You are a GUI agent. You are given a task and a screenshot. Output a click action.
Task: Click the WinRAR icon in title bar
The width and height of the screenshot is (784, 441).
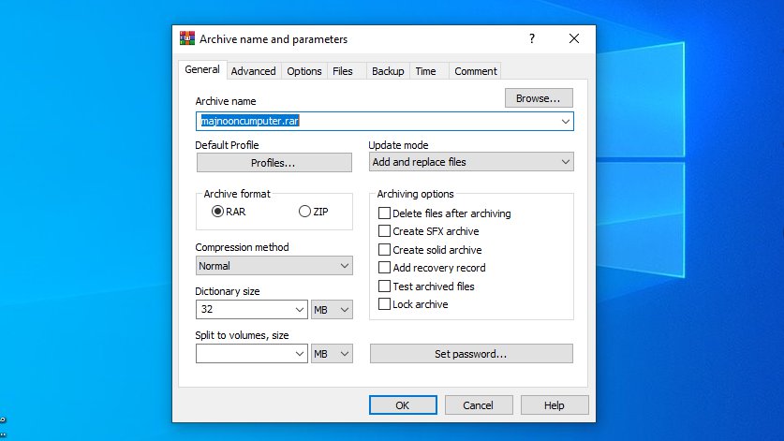(187, 39)
